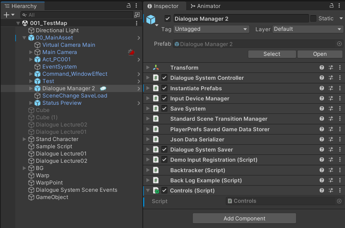Open help for Dialogue System Controller
This screenshot has height=228, width=345.
[322, 78]
